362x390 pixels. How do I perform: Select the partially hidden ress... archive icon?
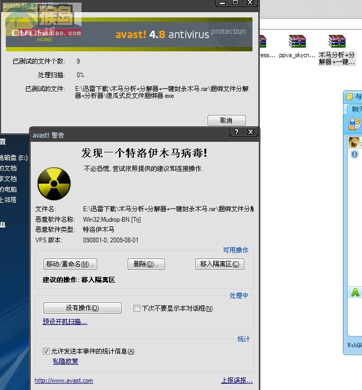(x=263, y=41)
